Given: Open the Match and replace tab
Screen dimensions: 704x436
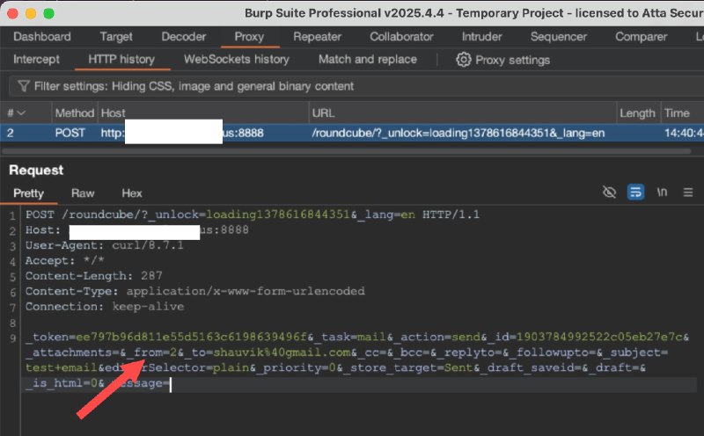Looking at the screenshot, I should tap(370, 60).
